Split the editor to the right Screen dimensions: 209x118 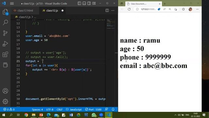tap(107, 10)
